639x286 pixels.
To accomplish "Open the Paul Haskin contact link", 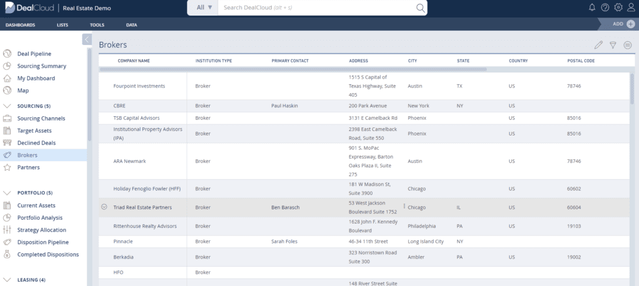I will pyautogui.click(x=285, y=106).
